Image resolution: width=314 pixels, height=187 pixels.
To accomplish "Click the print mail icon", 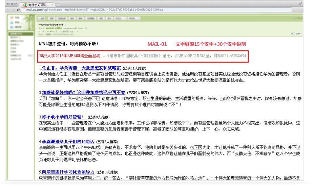I will pos(299,33).
